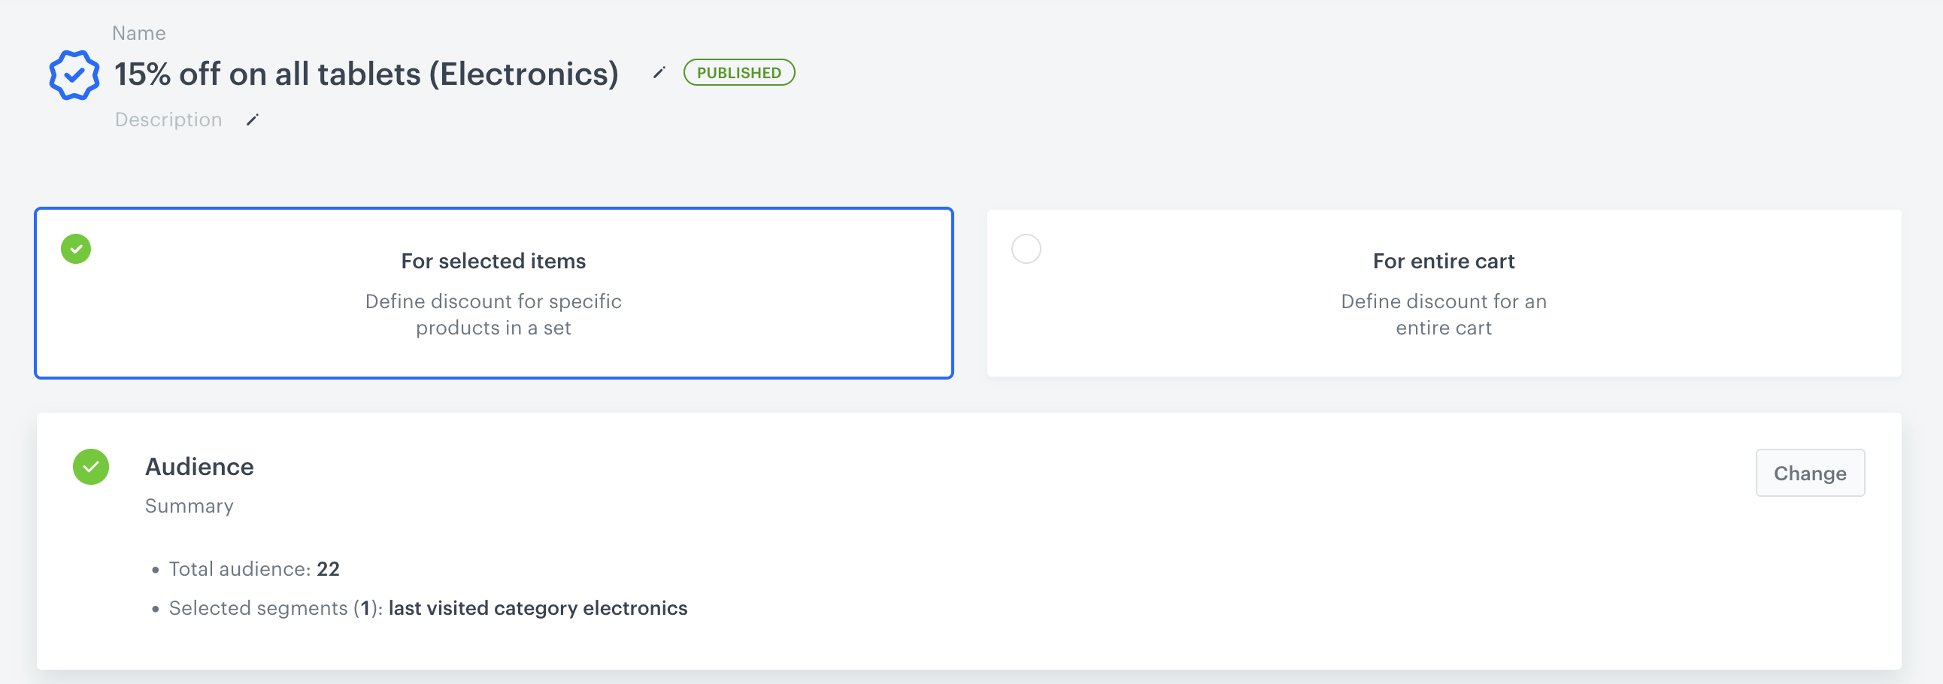Click the Audience section heading

pyautogui.click(x=199, y=467)
